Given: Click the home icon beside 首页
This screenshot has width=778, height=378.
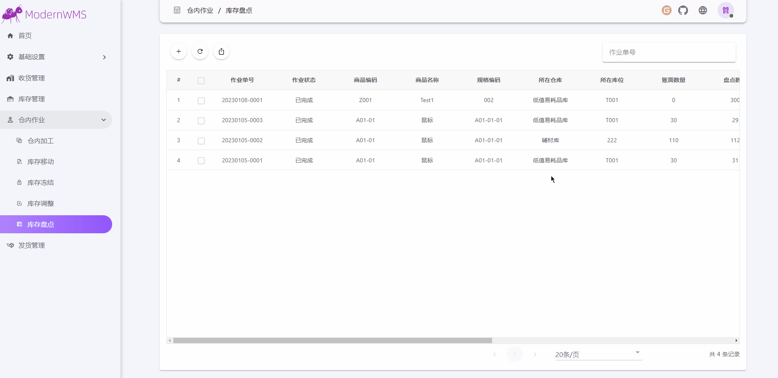Looking at the screenshot, I should point(10,36).
